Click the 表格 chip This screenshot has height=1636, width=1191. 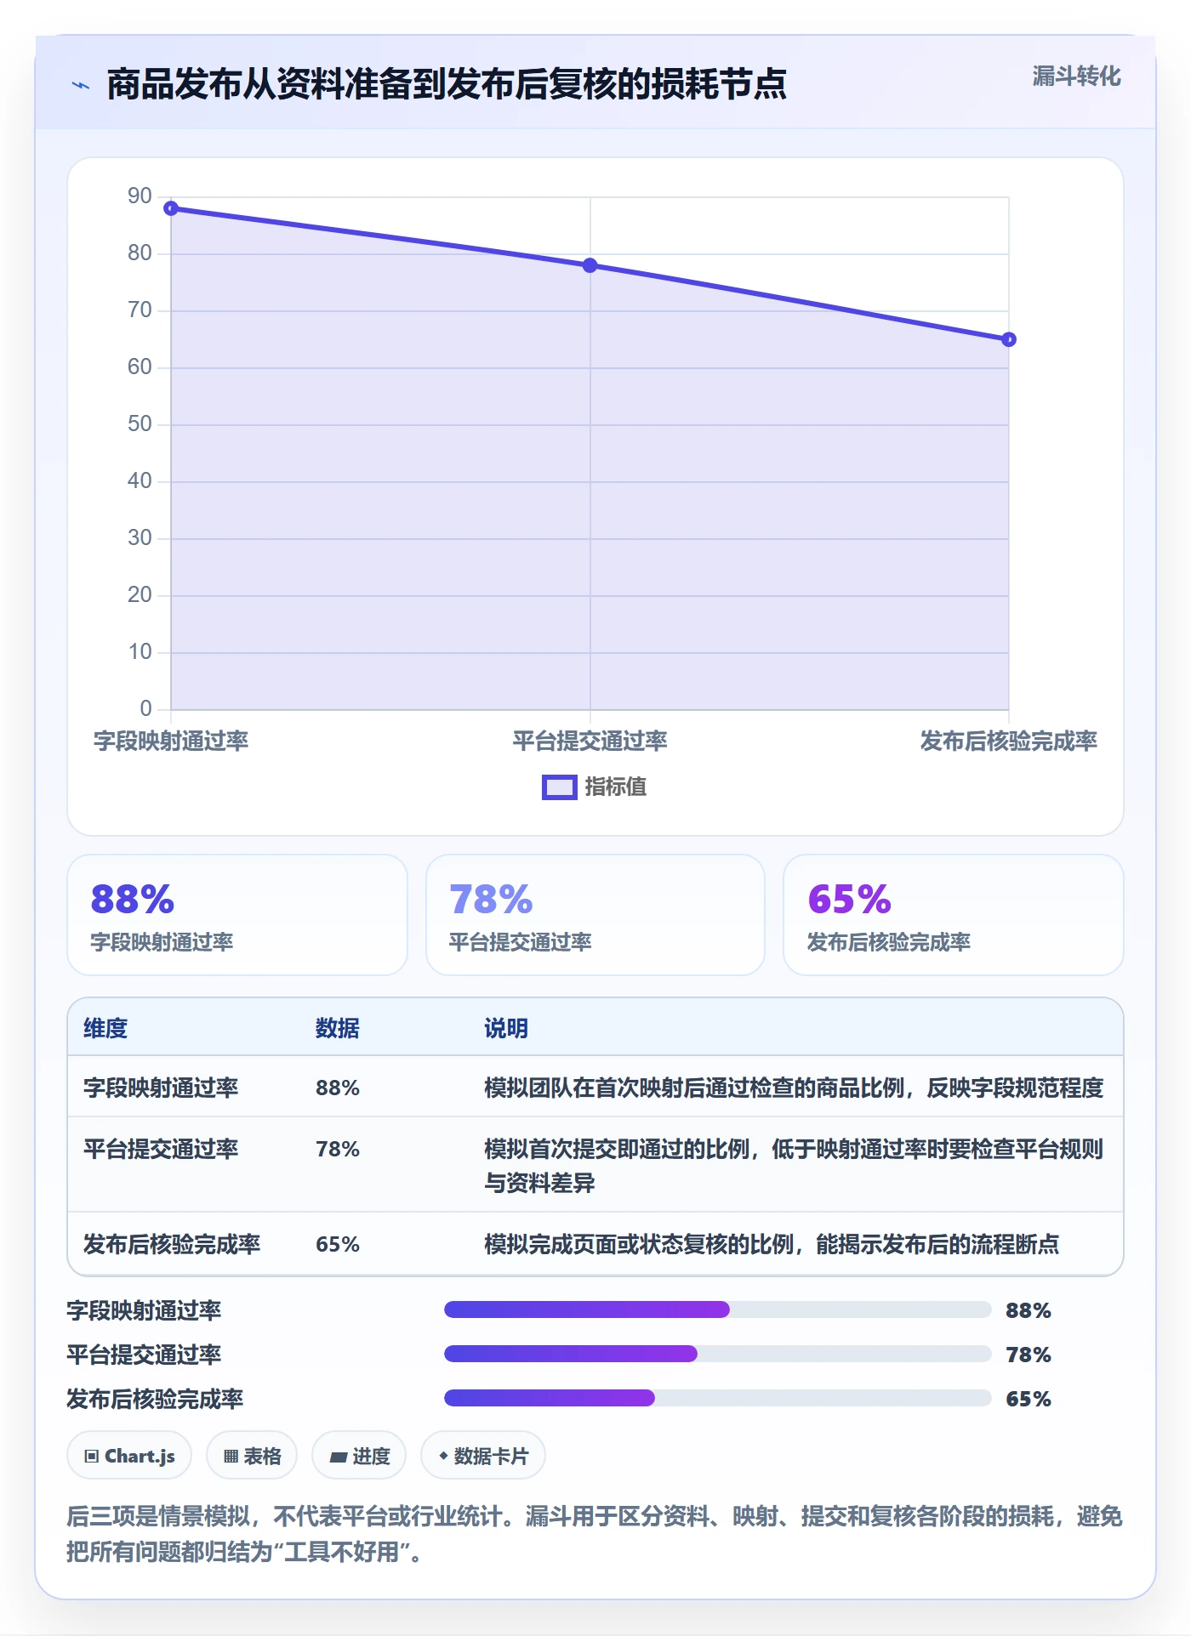pyautogui.click(x=252, y=1456)
